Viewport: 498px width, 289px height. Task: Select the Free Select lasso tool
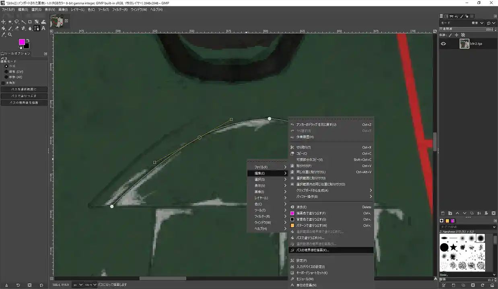click(x=16, y=22)
